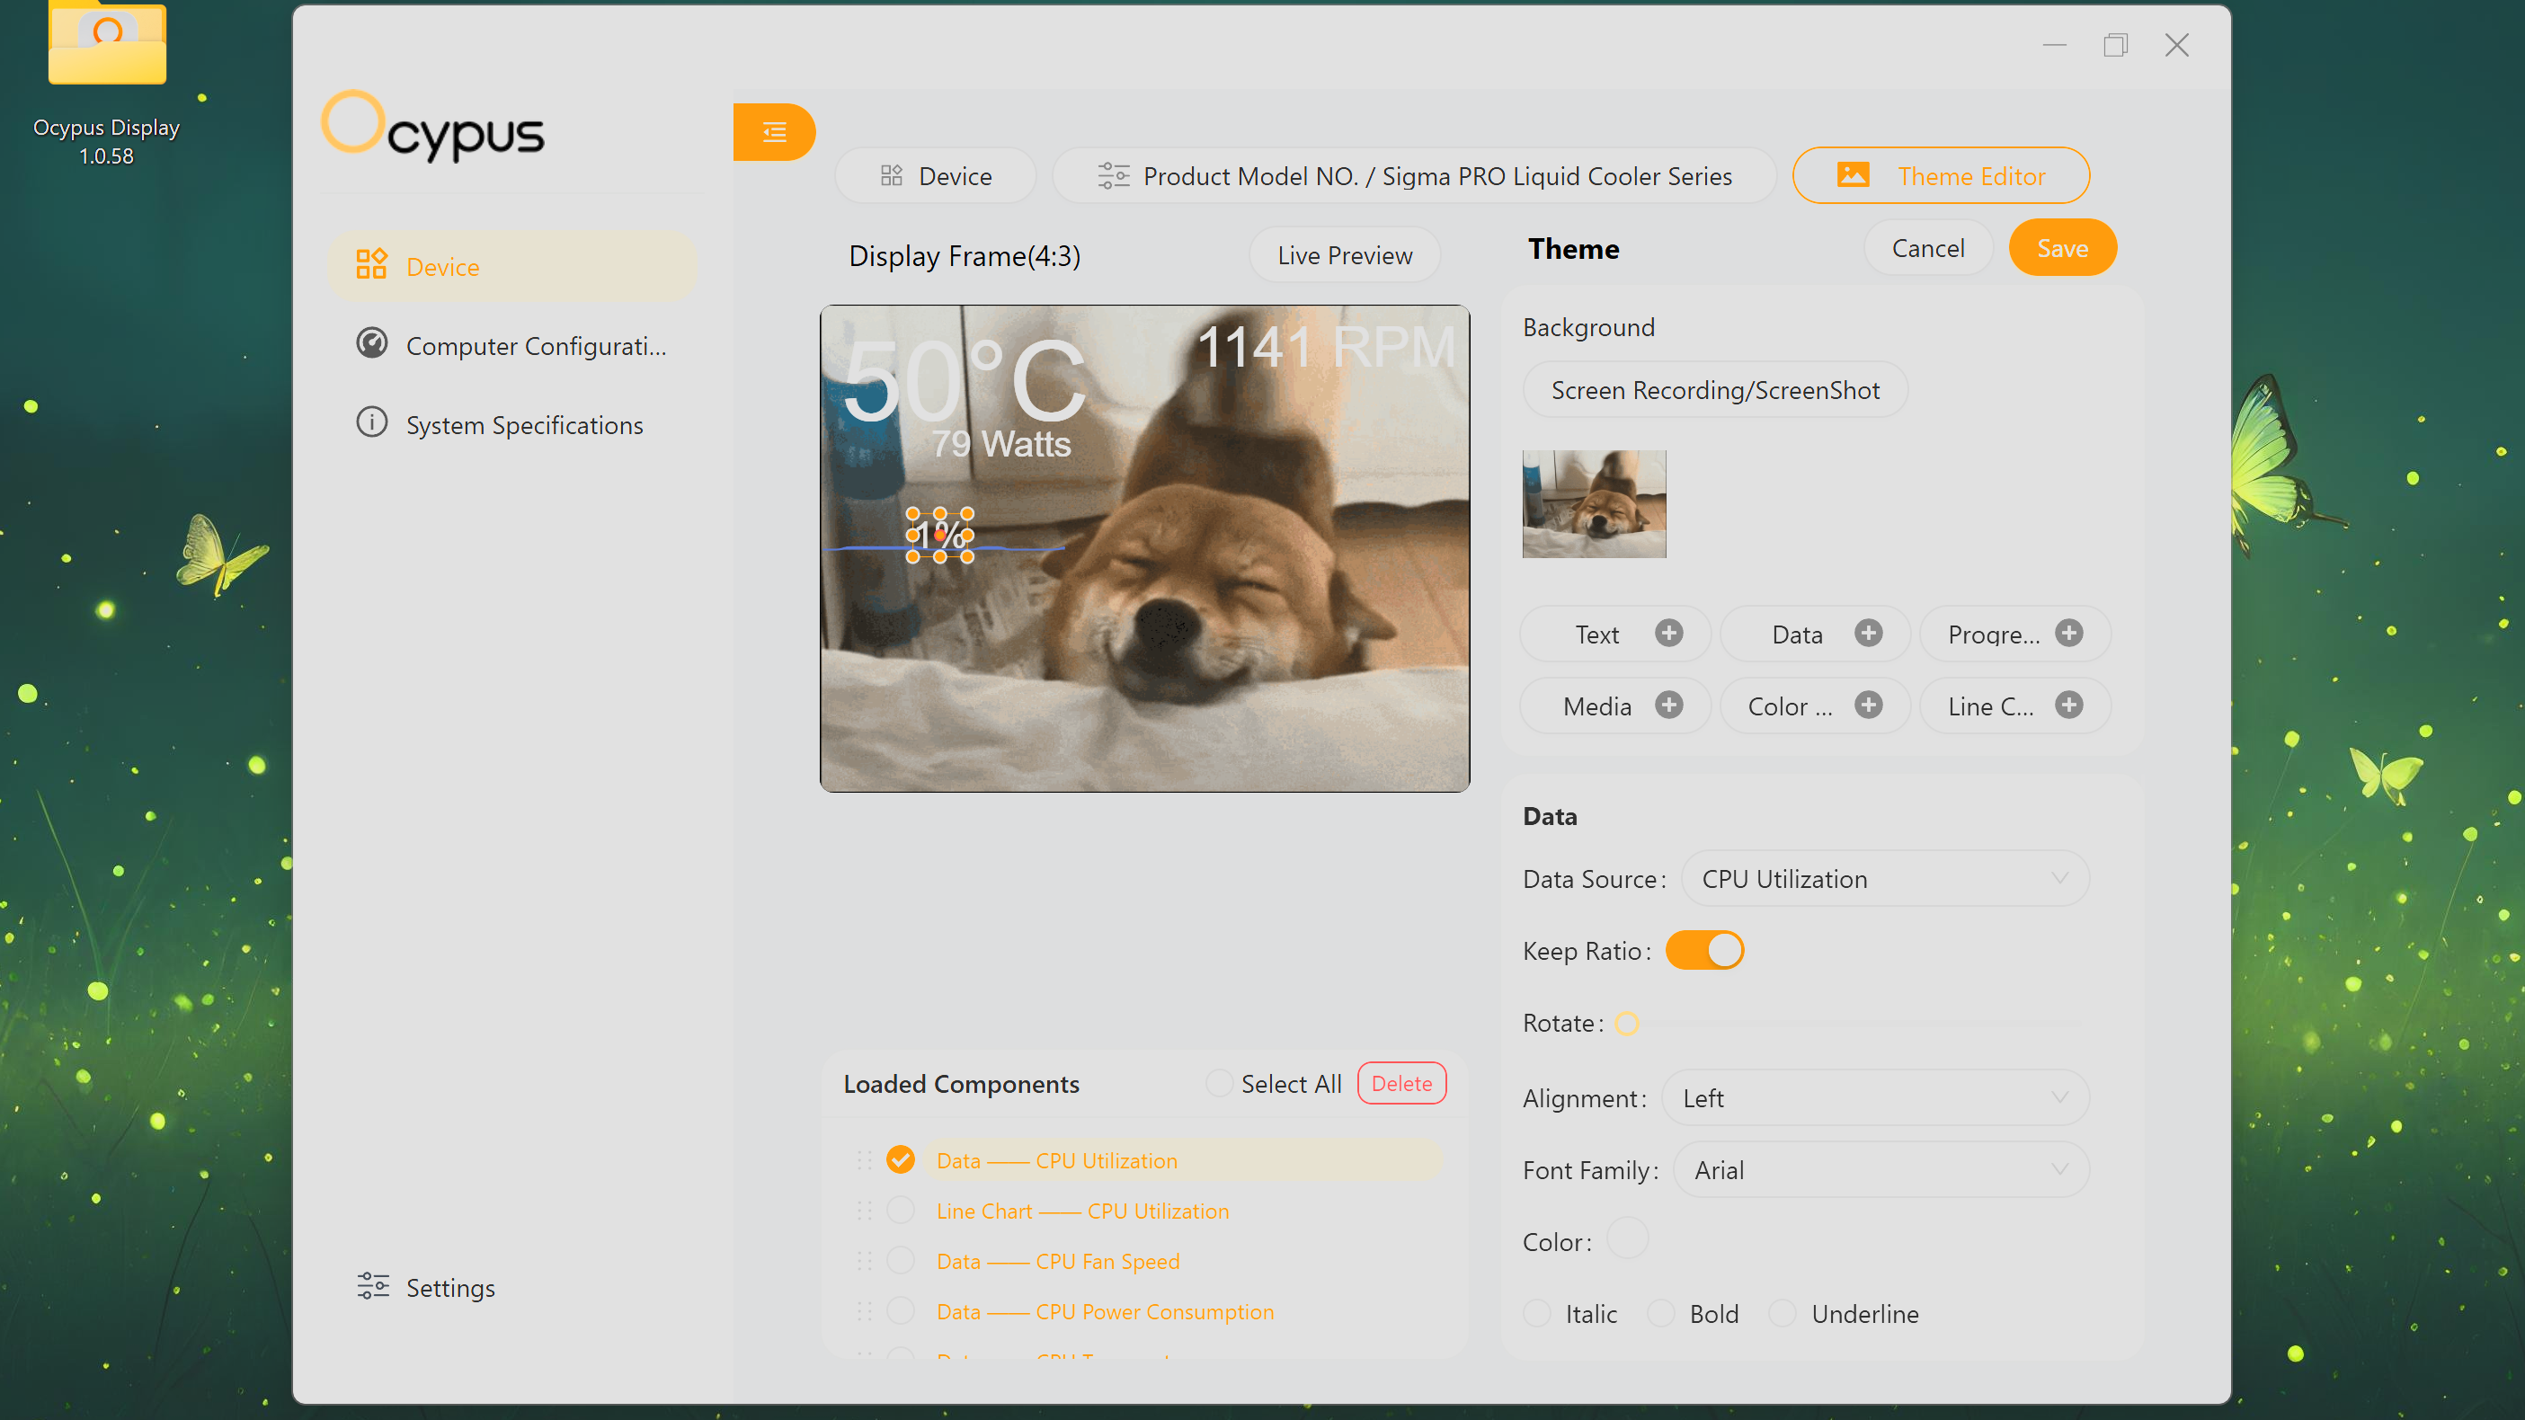Screen dimensions: 2525x1420
Task: Open System Specifications in the sidebar
Action: coord(511,424)
